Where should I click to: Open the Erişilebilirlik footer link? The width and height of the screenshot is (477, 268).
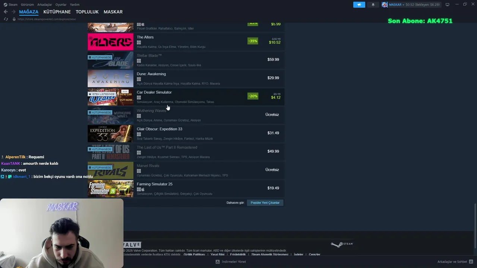238,255
